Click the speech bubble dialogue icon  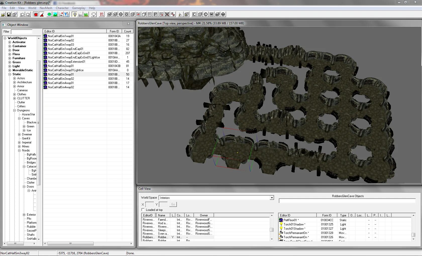click(94, 15)
